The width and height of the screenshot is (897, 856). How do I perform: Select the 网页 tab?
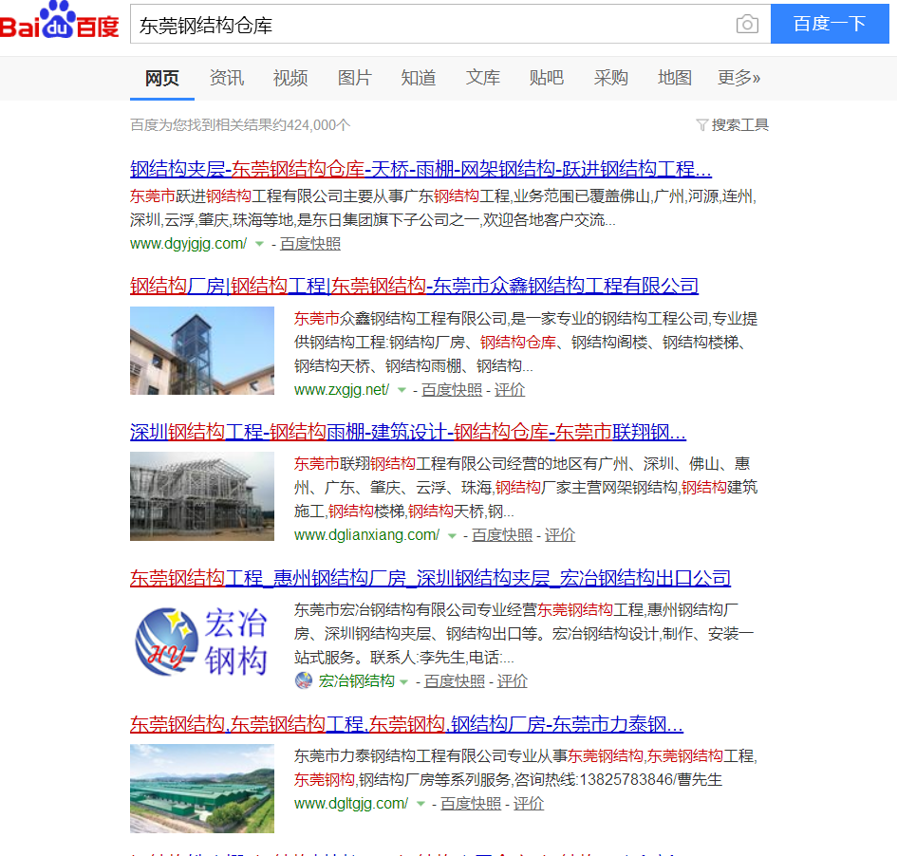coord(162,78)
